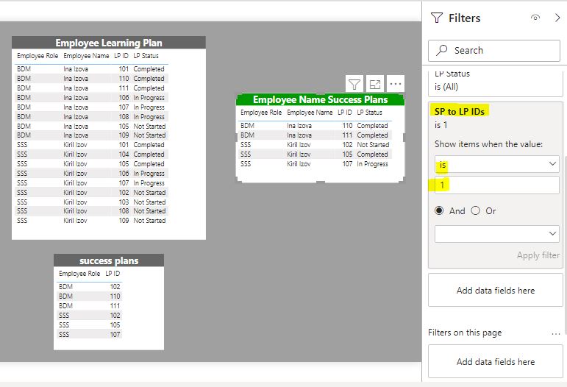Sort by LP ID in Learning Plan
The height and width of the screenshot is (387, 567).
[x=121, y=56]
